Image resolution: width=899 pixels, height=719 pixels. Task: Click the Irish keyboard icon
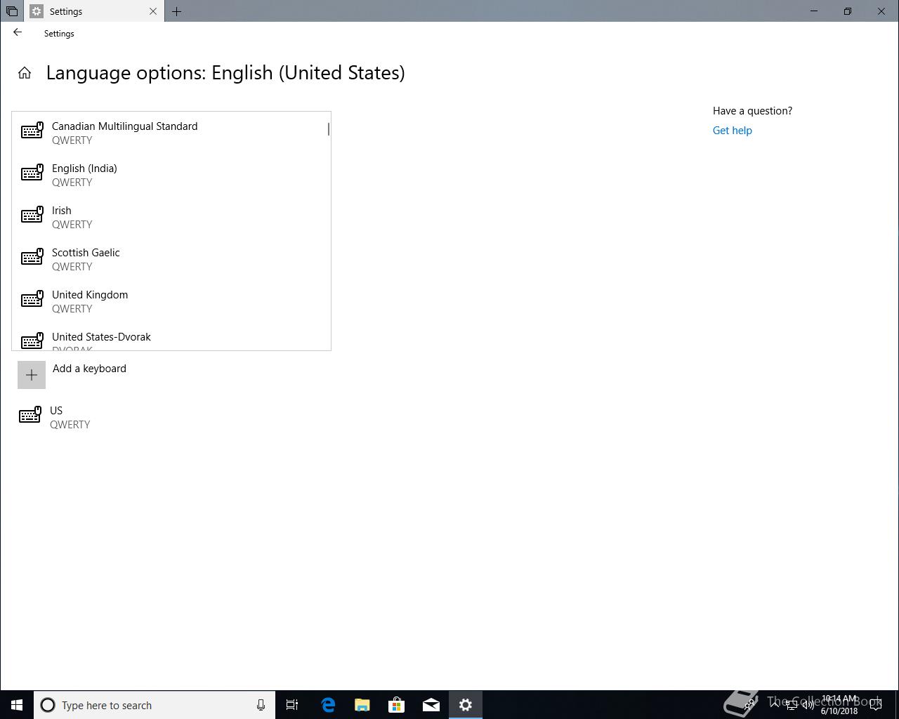pyautogui.click(x=32, y=216)
